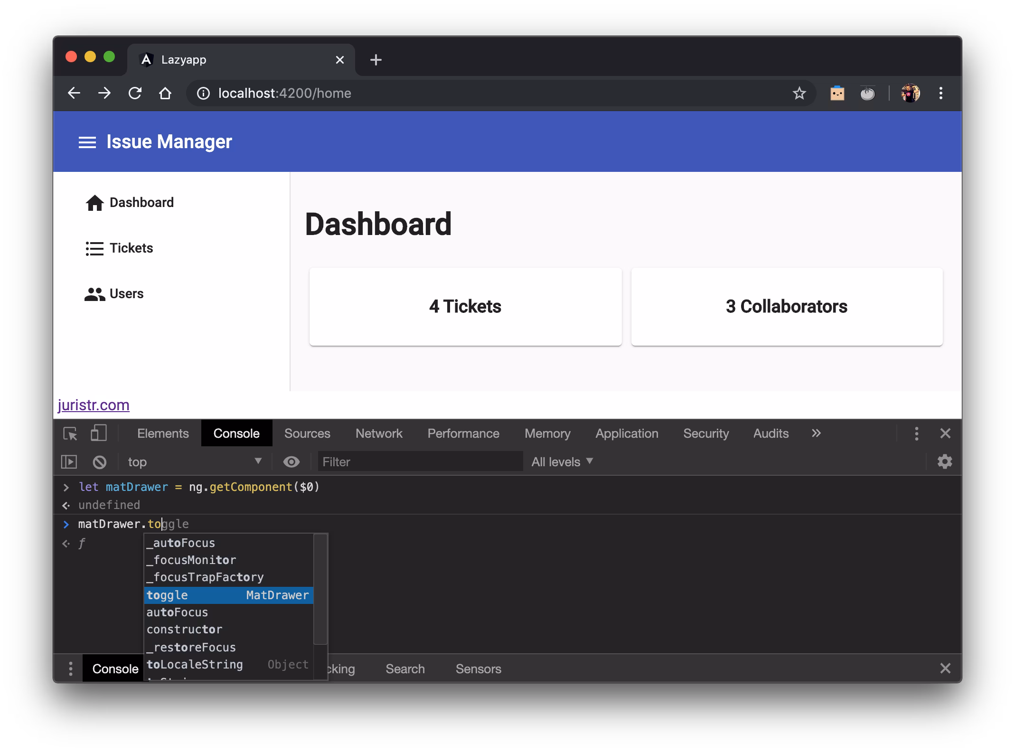Click the browser home icon
The width and height of the screenshot is (1015, 753).
(165, 94)
